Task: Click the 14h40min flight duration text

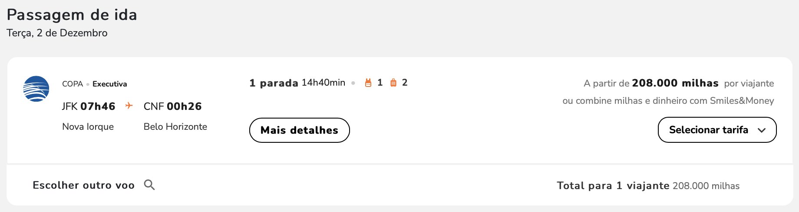Action: click(x=324, y=83)
